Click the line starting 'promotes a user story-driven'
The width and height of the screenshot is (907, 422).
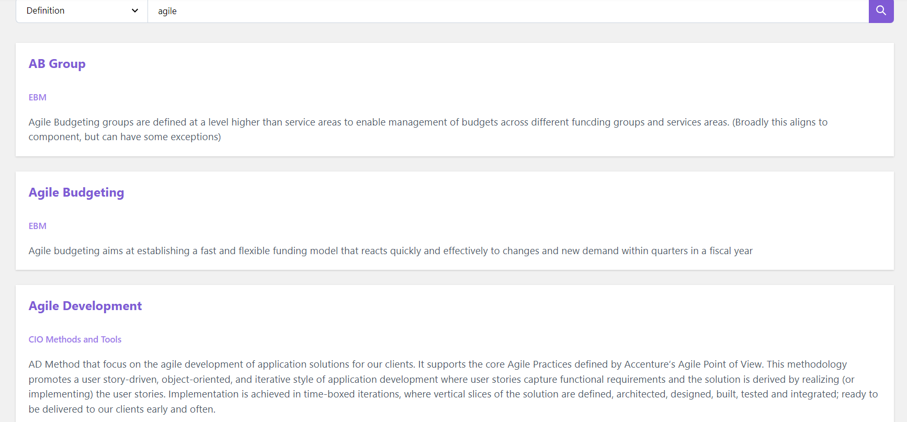tap(441, 380)
